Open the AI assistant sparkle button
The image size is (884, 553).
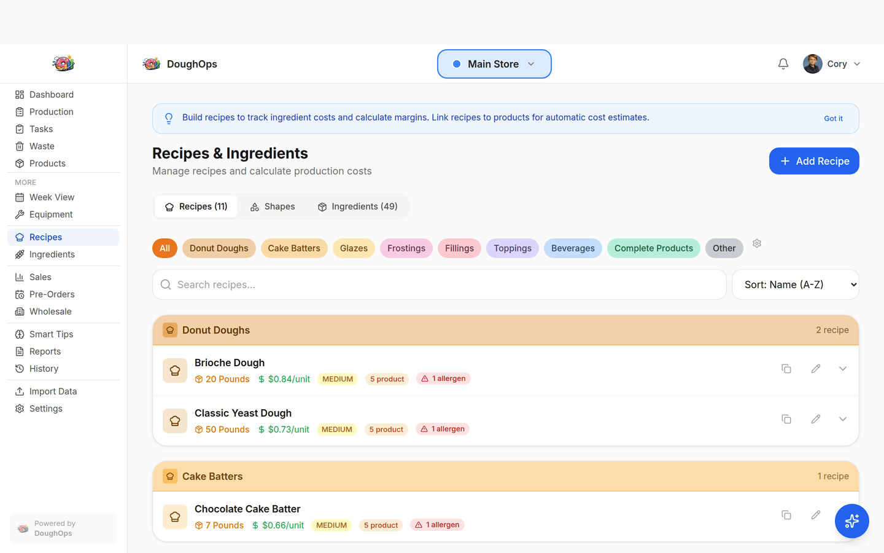click(851, 521)
